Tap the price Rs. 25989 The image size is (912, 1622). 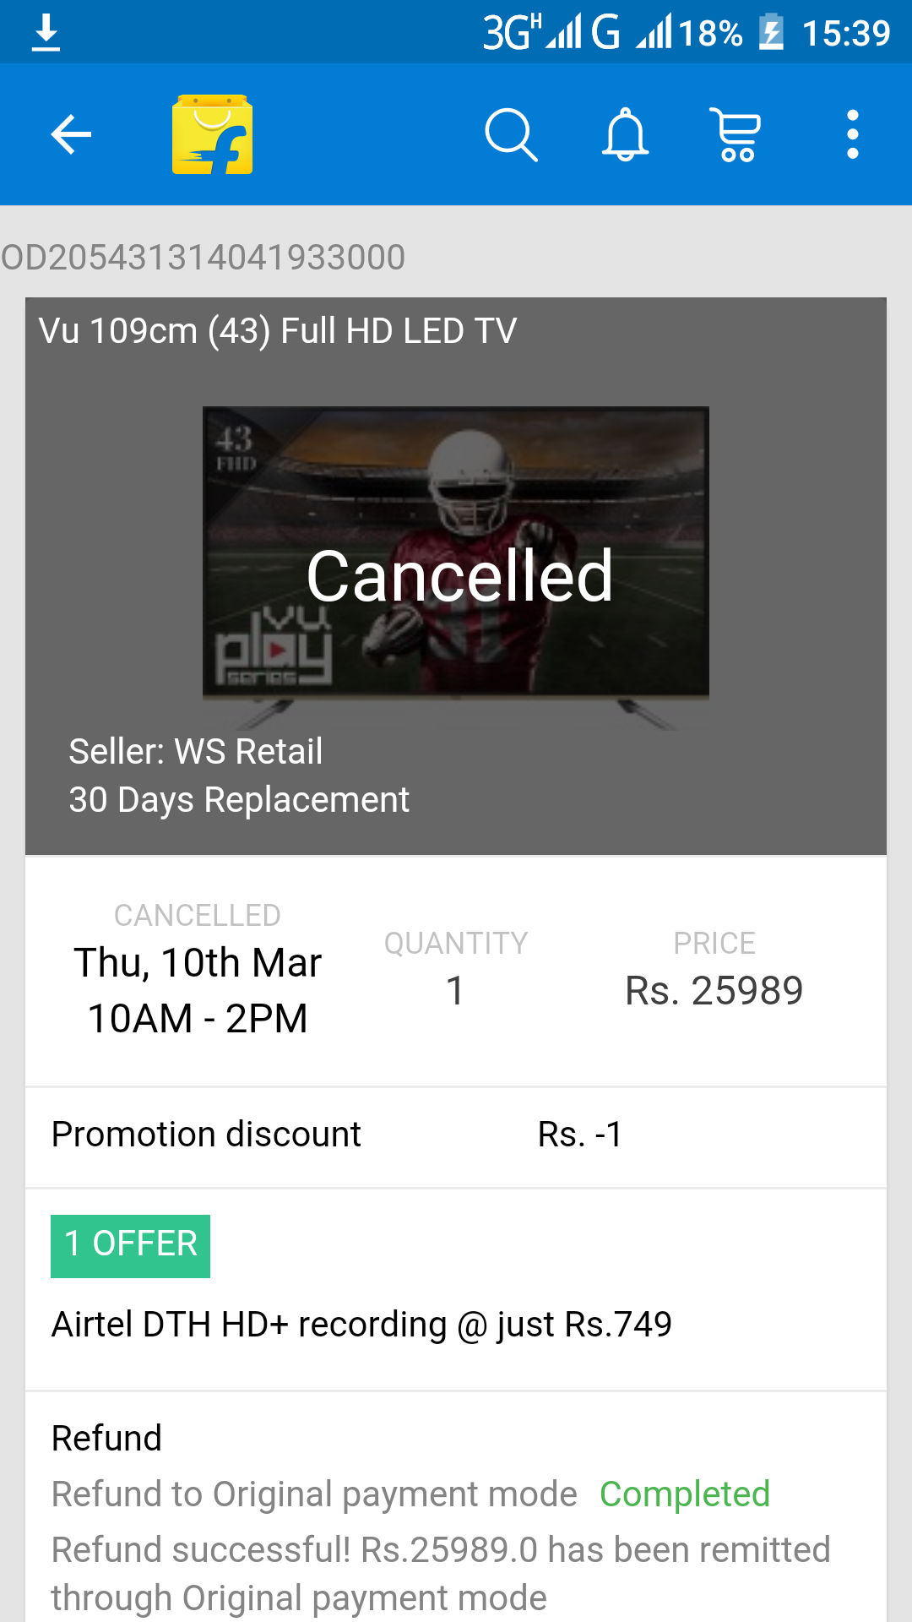[714, 990]
